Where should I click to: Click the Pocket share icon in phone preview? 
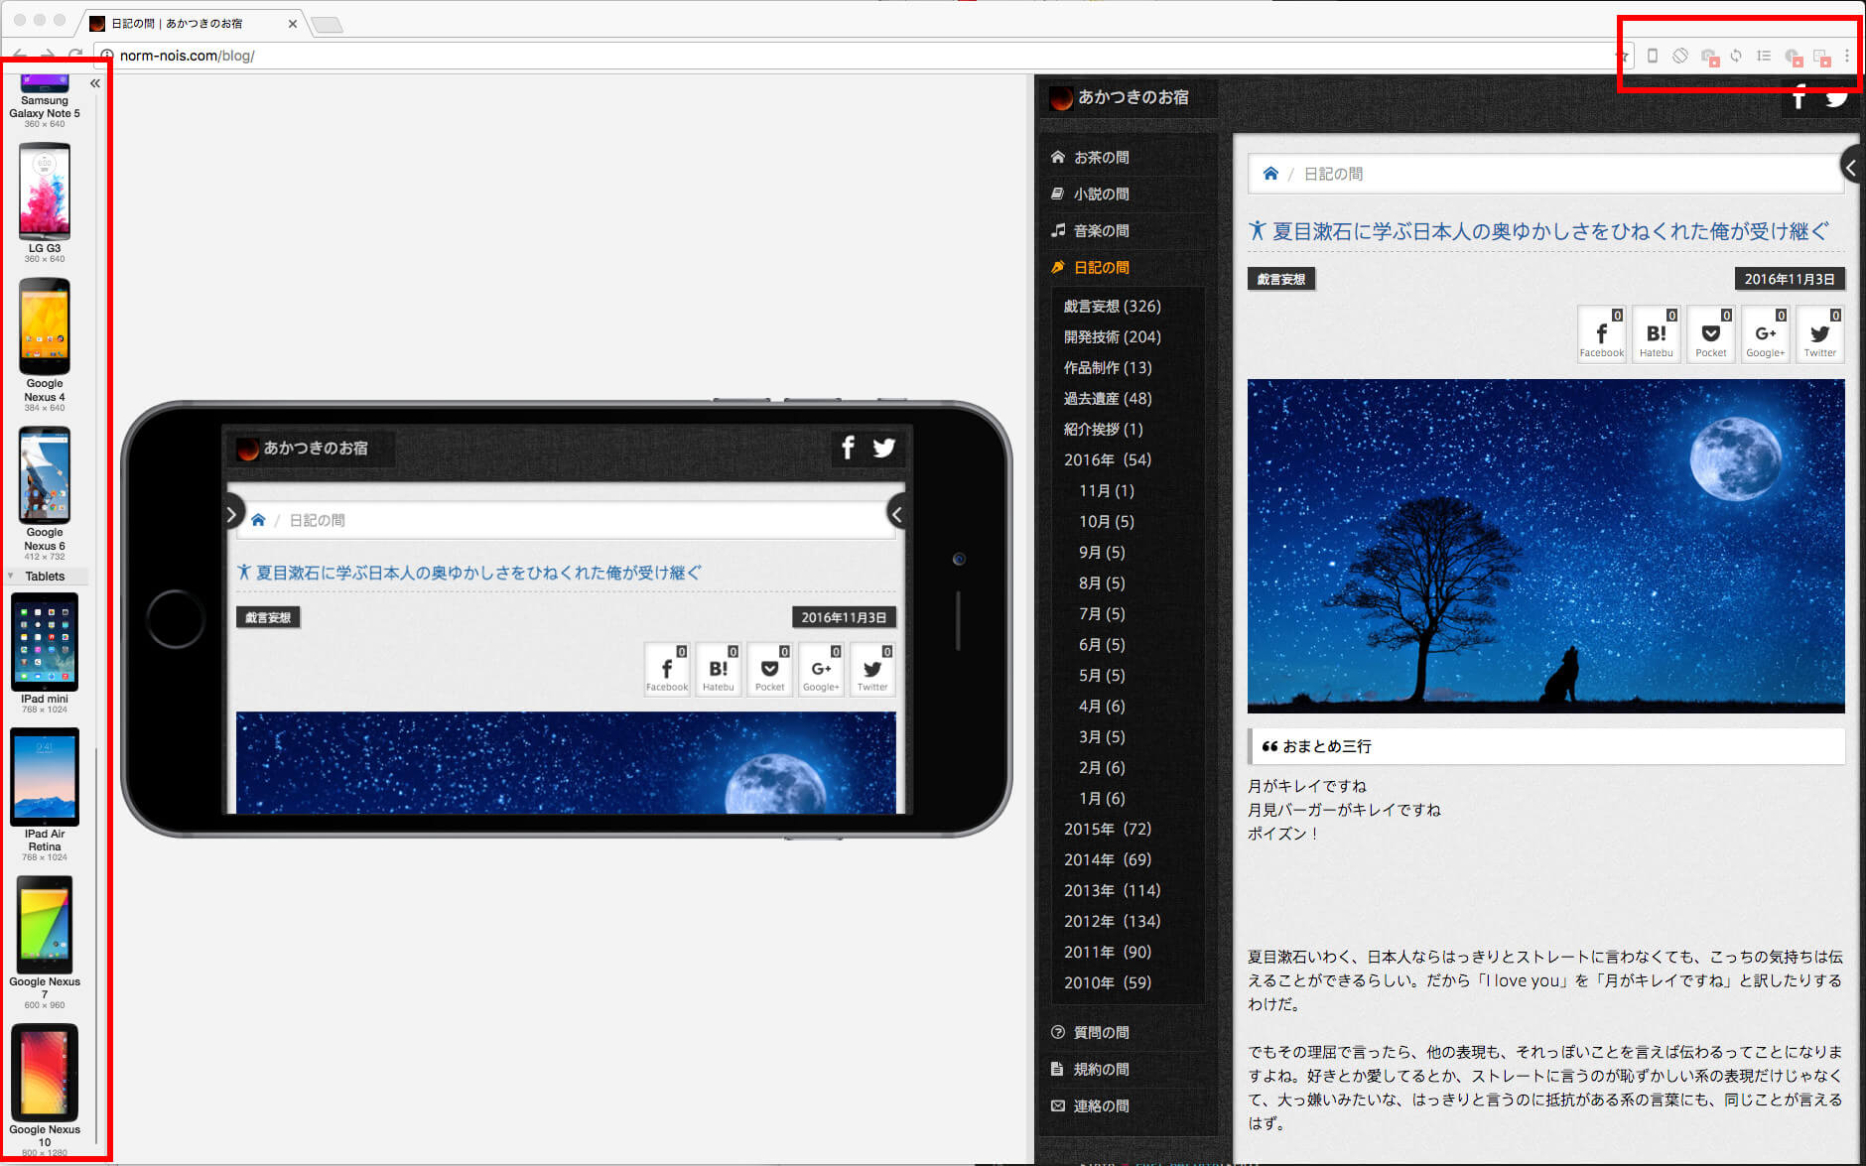[769, 669]
